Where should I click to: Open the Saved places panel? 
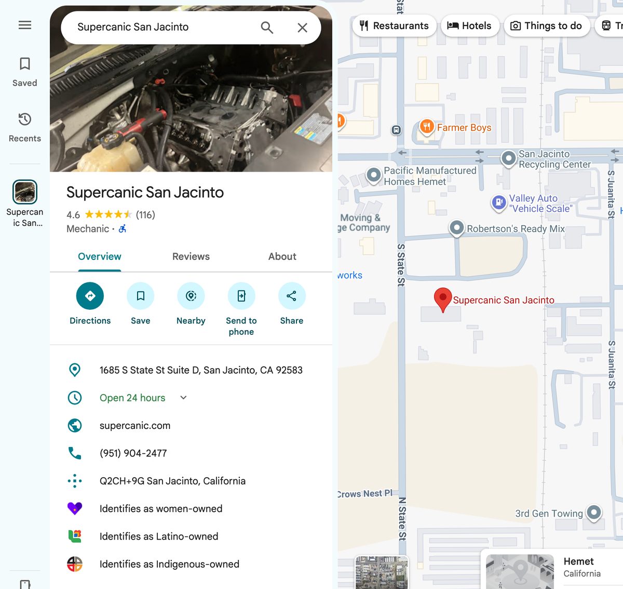pos(25,72)
